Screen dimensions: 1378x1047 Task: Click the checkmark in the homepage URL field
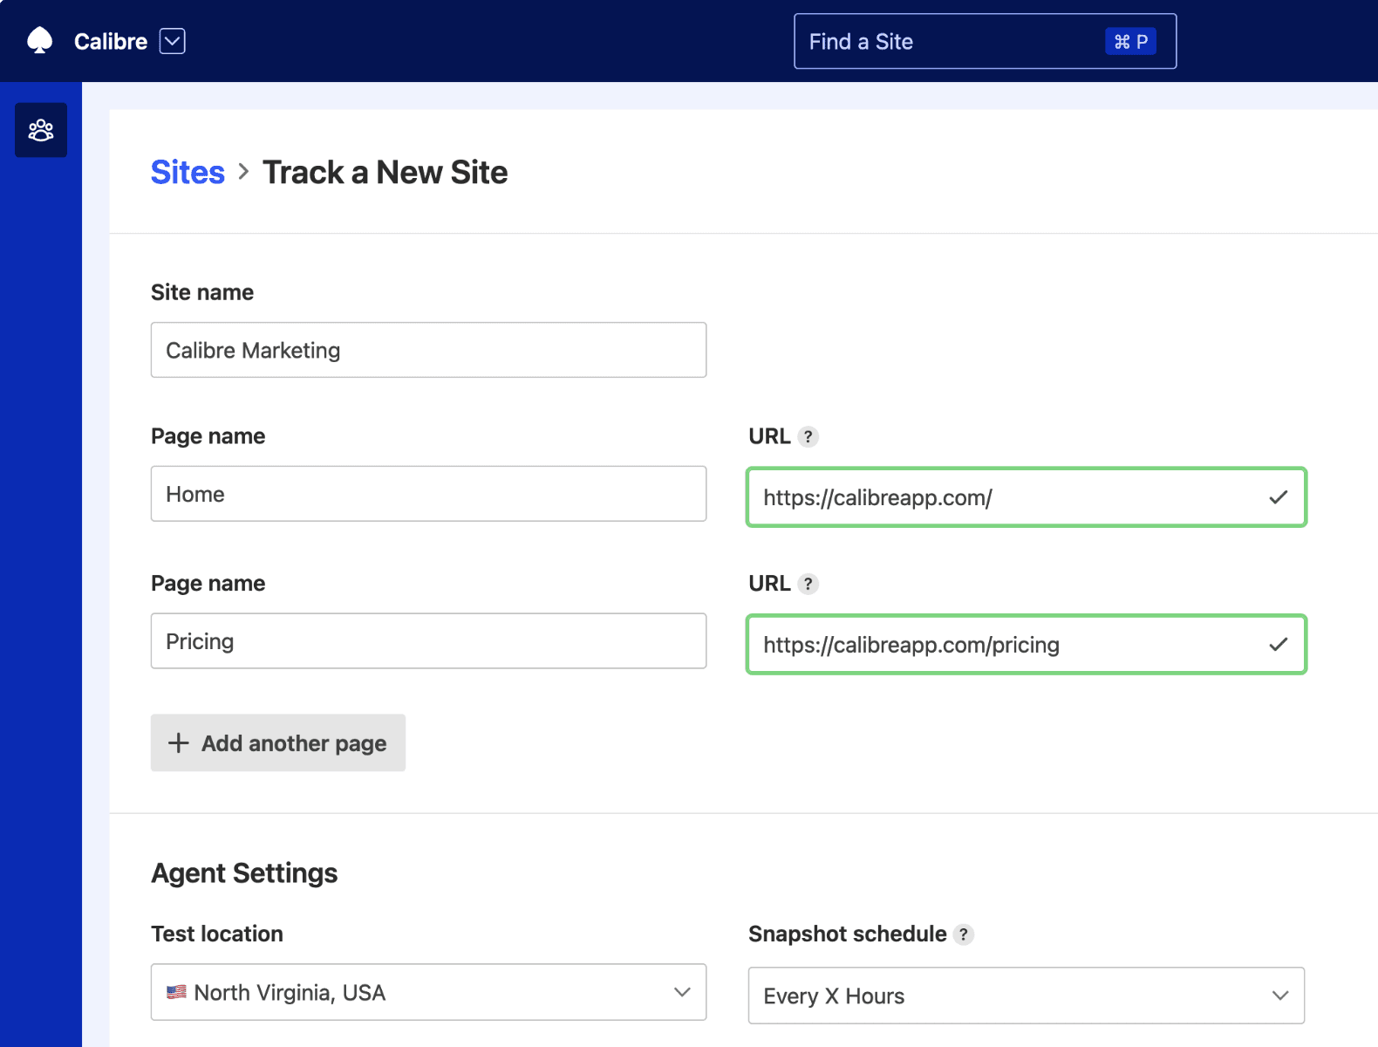click(x=1278, y=497)
